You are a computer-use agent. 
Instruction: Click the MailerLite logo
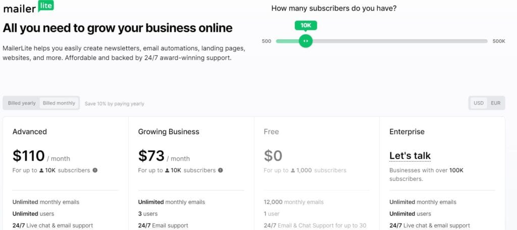click(x=28, y=7)
